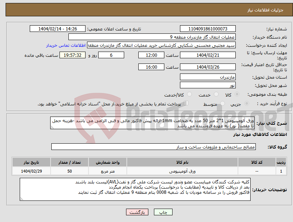Click the جزئیات اطلاعات نیاز header title
Screen dimensions: 293x222
(x=265, y=10)
